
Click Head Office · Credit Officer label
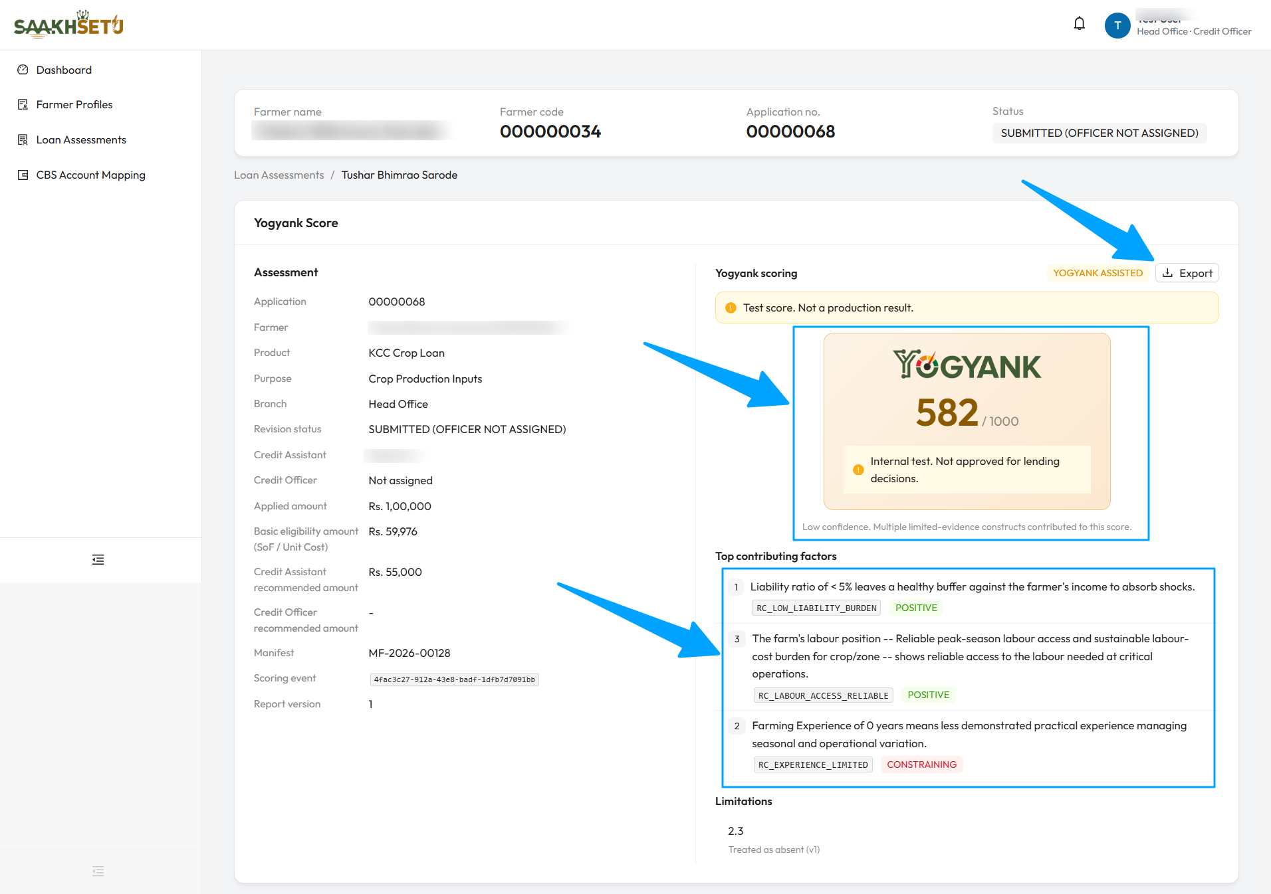point(1193,31)
